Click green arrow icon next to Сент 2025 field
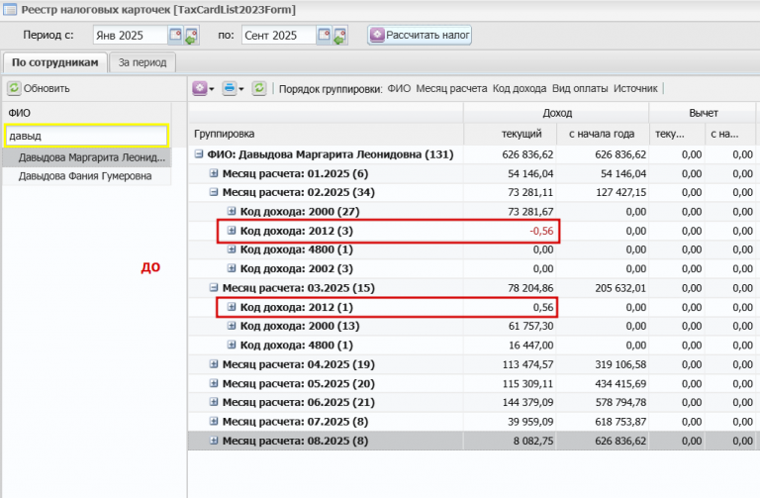 click(340, 36)
